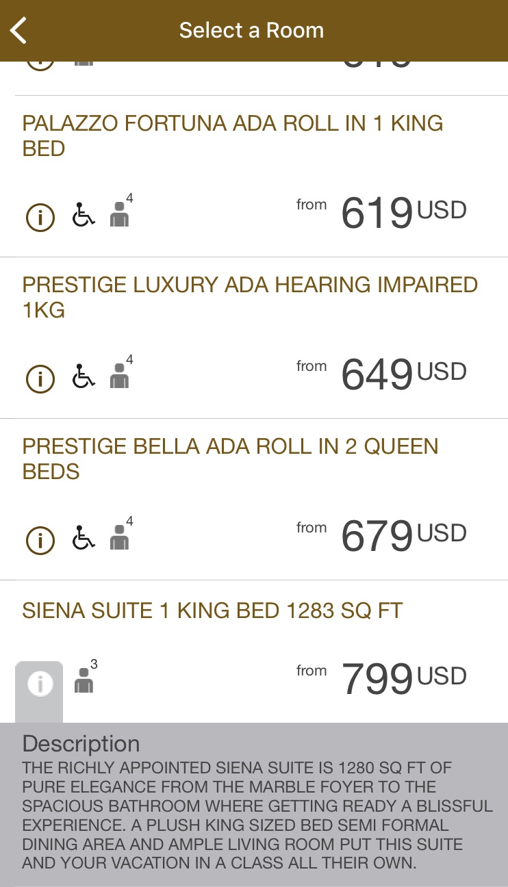508x887 pixels.
Task: Collapse the Siena Suite description info toggle
Action: [x=40, y=684]
